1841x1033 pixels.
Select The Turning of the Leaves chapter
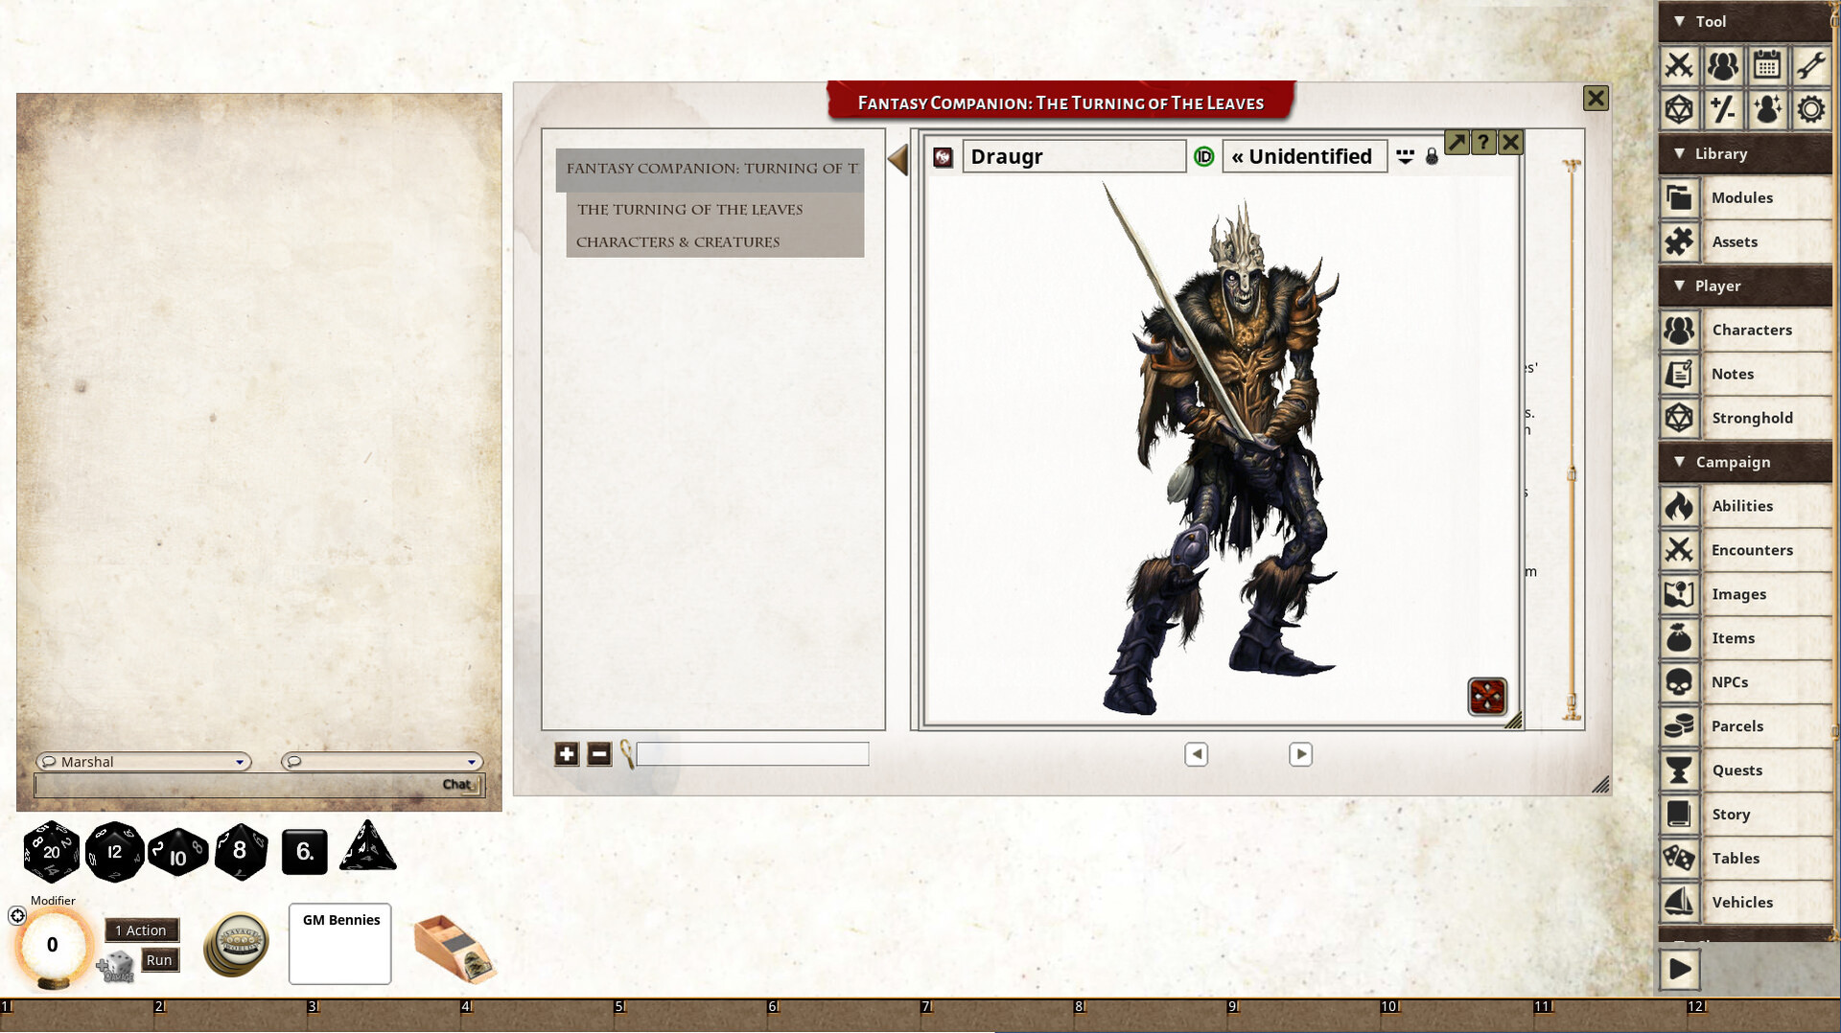[689, 209]
